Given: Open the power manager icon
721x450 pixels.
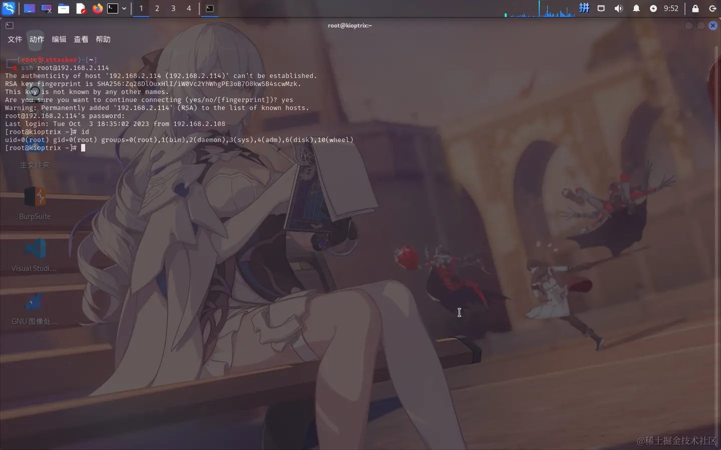Looking at the screenshot, I should pos(653,8).
